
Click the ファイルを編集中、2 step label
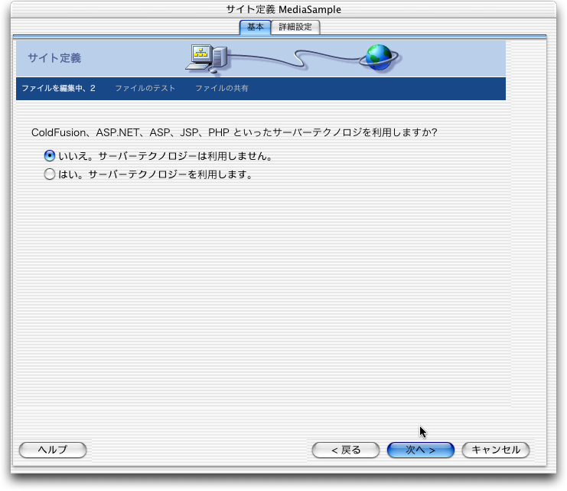click(x=58, y=88)
